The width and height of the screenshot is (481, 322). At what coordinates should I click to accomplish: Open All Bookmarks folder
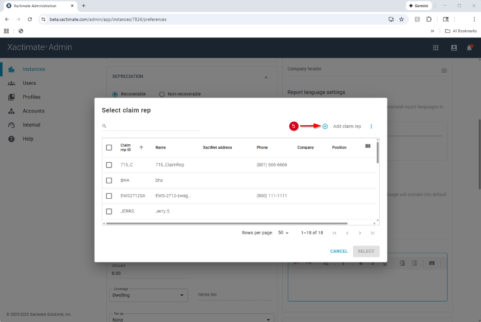pos(461,31)
